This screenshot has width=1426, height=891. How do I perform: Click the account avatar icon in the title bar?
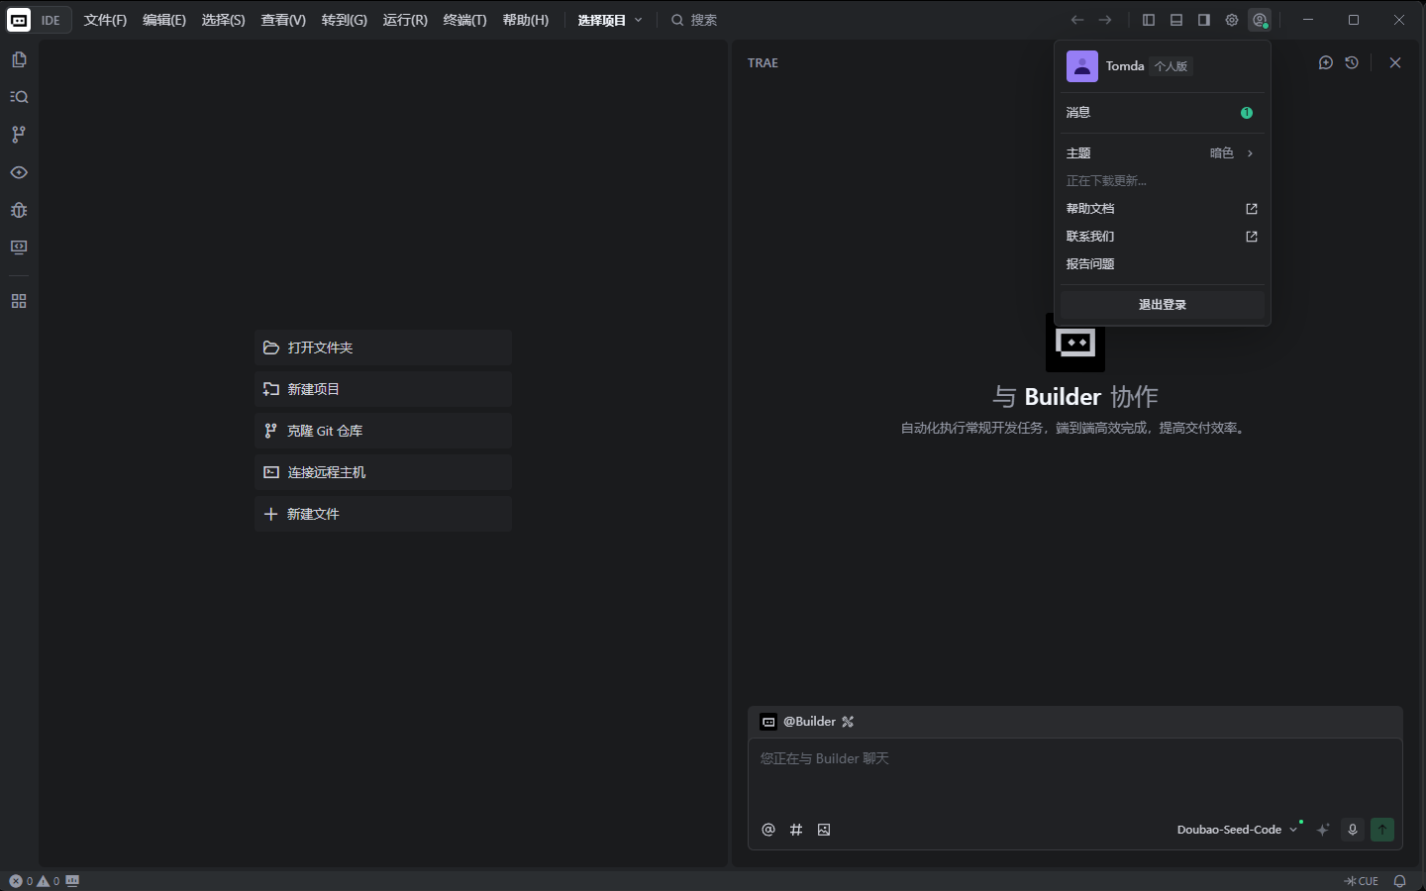pos(1260,20)
